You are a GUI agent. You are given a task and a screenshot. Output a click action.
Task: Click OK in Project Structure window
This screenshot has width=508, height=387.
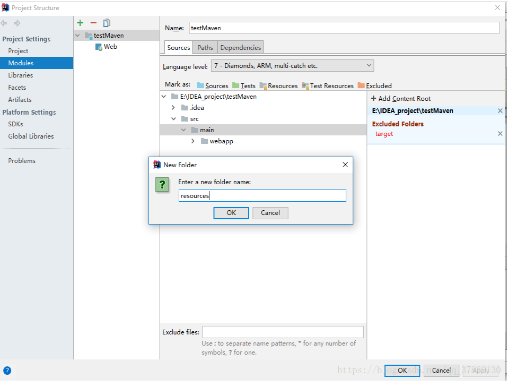pos(402,371)
